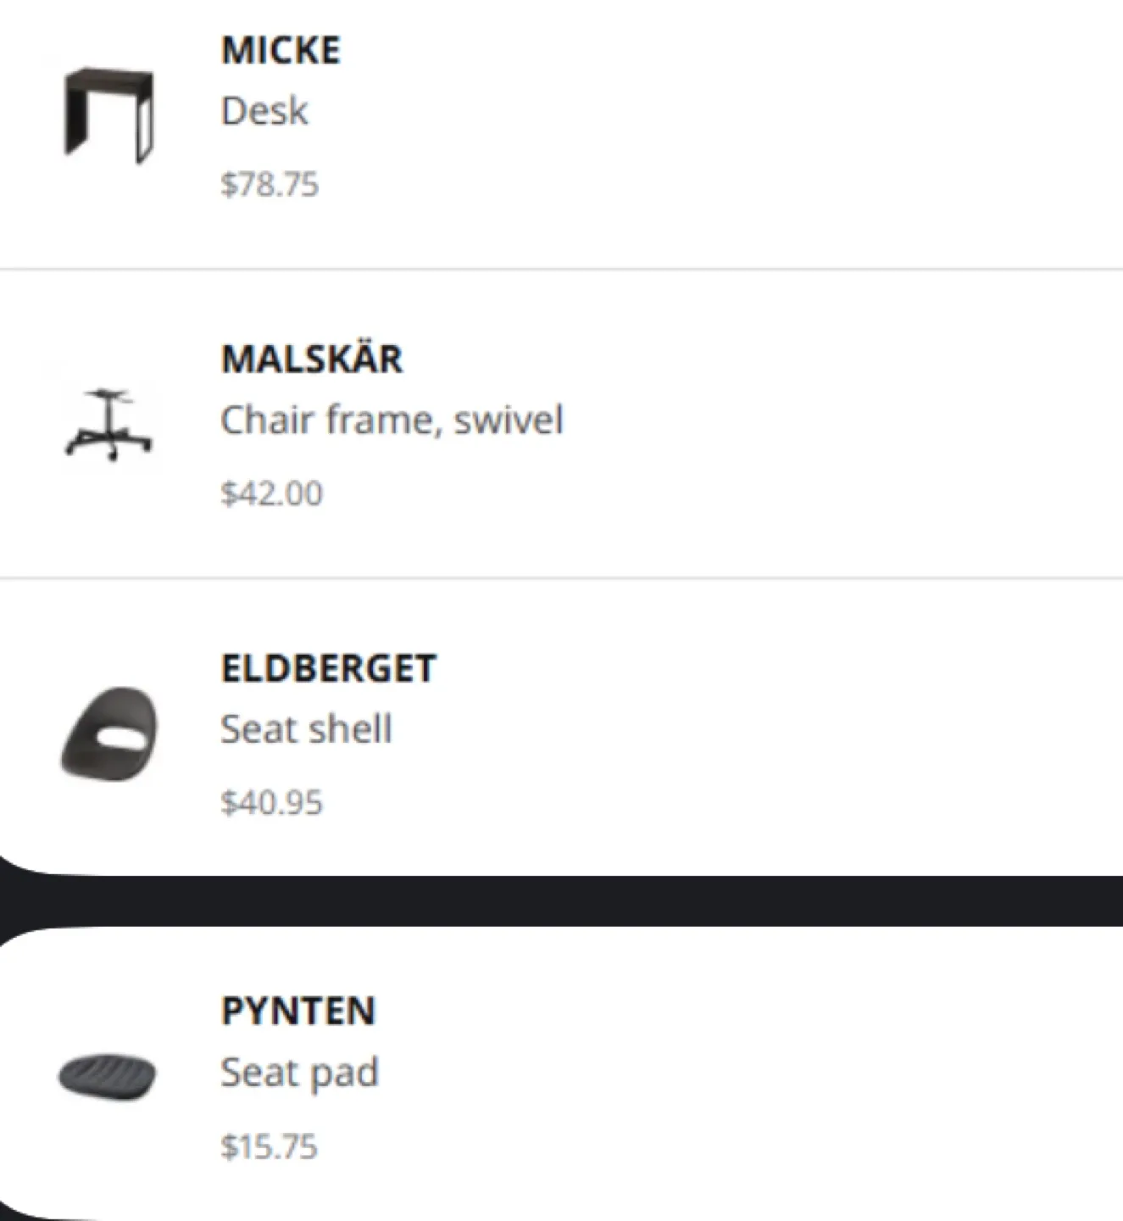Click the ELDBERGET seat shell image
Viewport: 1123px width, 1221px height.
pyautogui.click(x=108, y=733)
